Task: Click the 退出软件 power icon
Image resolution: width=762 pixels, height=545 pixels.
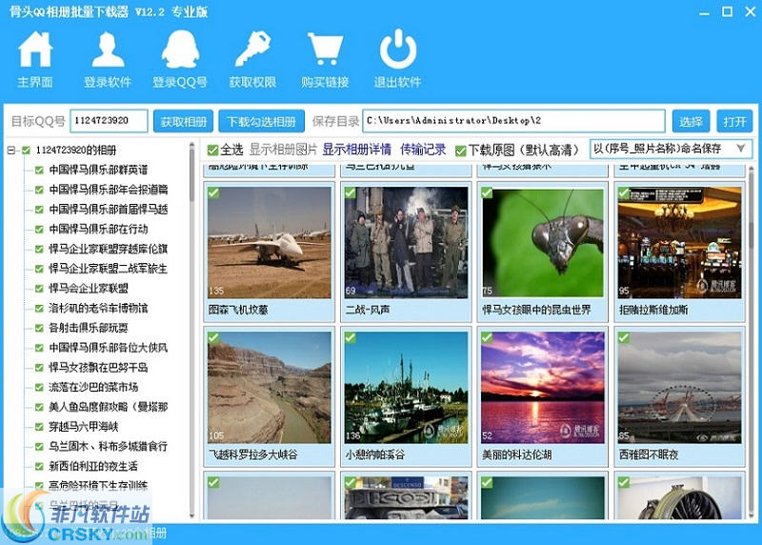Action: 398,50
